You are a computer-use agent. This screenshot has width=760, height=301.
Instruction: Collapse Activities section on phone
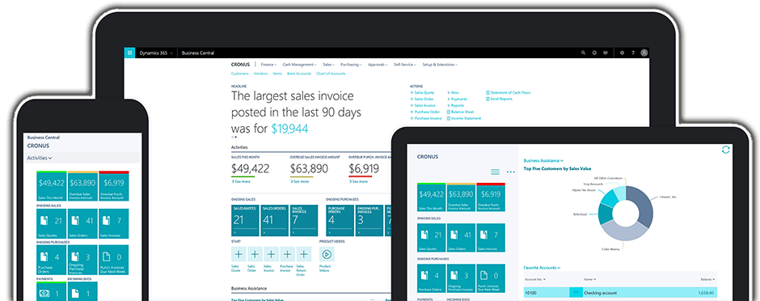point(40,158)
